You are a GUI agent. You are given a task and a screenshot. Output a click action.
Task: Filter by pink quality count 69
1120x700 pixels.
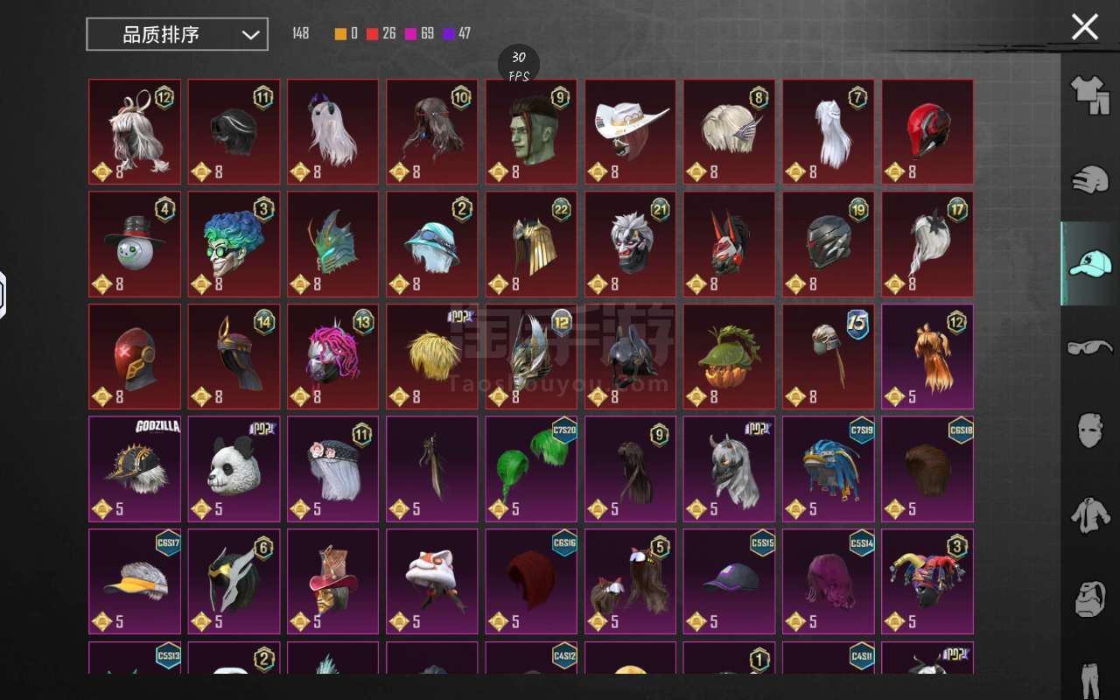[x=419, y=34]
